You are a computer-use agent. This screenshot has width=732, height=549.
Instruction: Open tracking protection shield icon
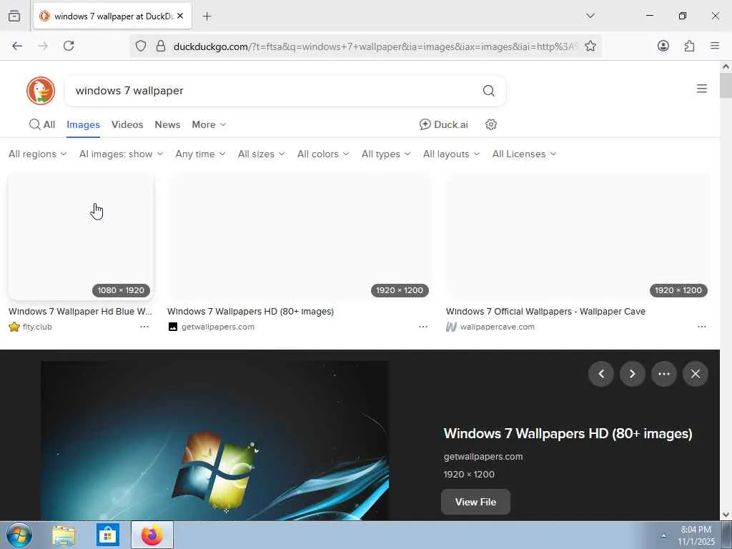141,46
